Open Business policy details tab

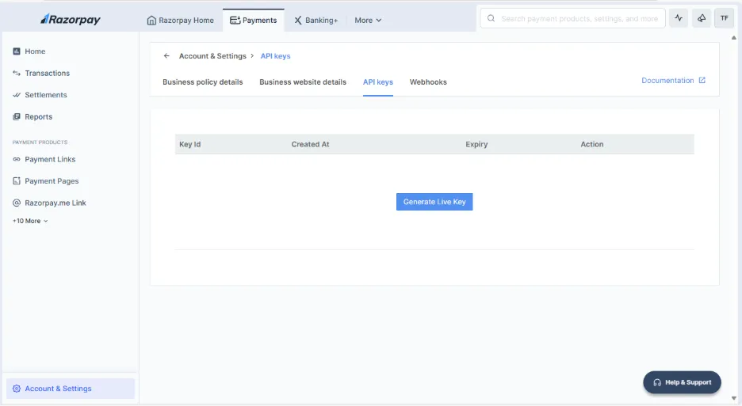tap(202, 82)
